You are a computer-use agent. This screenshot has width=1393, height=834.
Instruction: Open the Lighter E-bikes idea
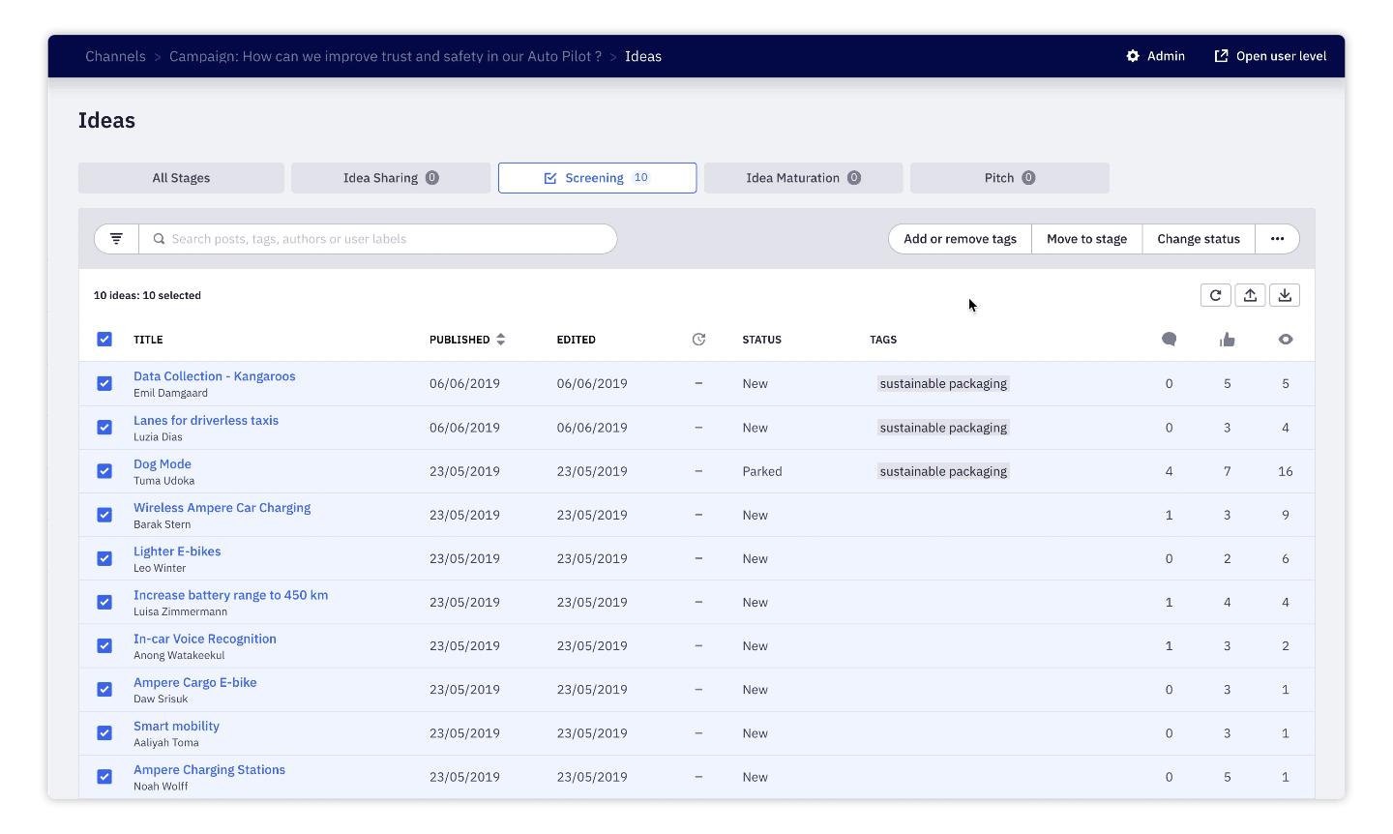tap(177, 551)
